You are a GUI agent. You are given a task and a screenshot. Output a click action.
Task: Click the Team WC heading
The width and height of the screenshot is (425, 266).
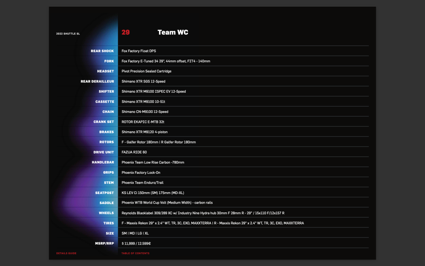173,32
